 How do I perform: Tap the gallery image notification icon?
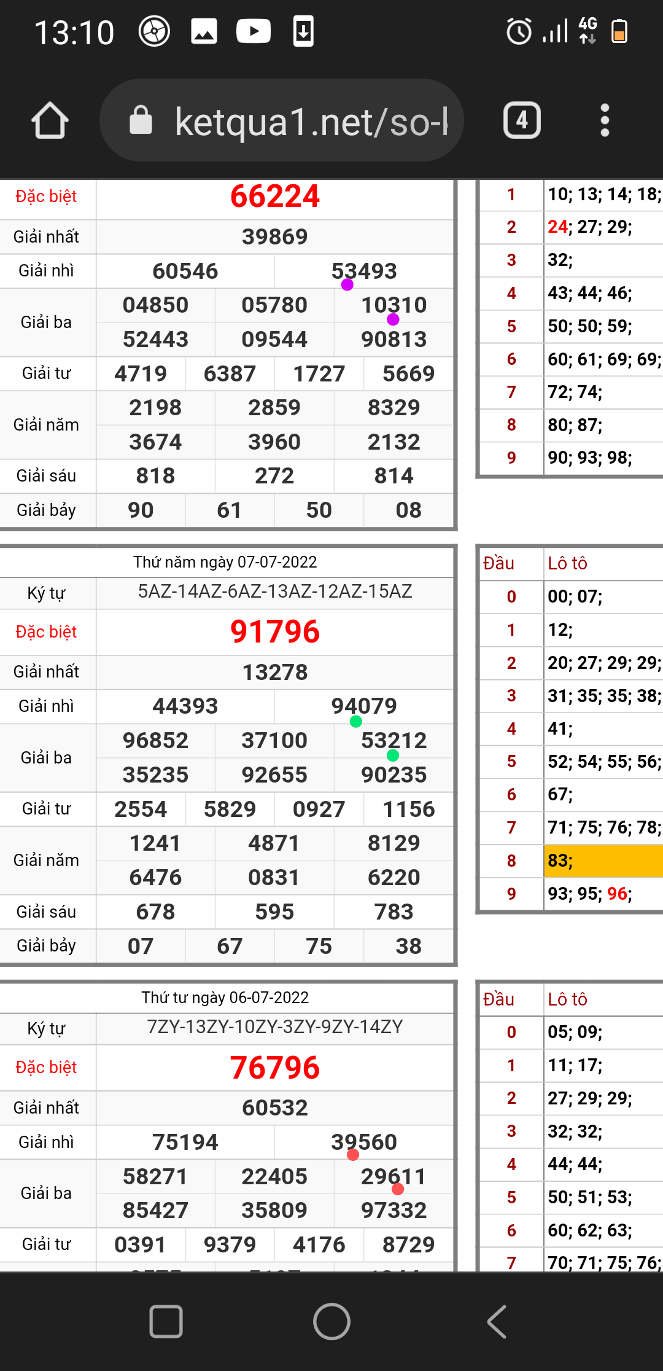click(x=204, y=31)
